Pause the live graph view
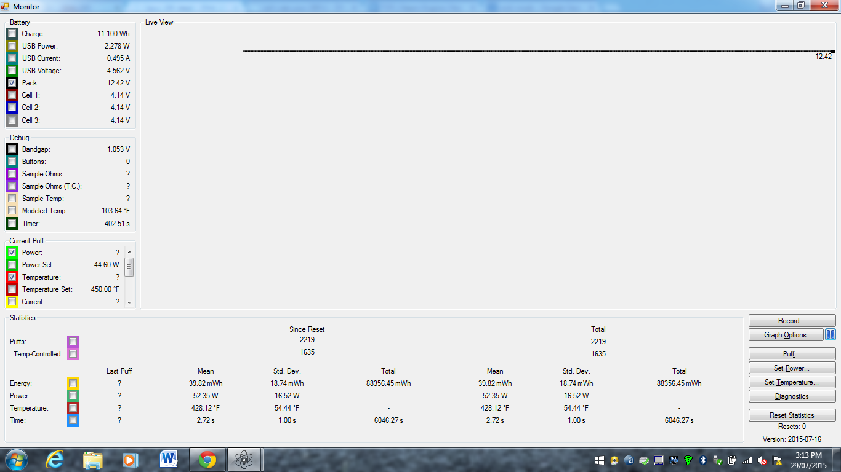The width and height of the screenshot is (841, 472). 831,335
